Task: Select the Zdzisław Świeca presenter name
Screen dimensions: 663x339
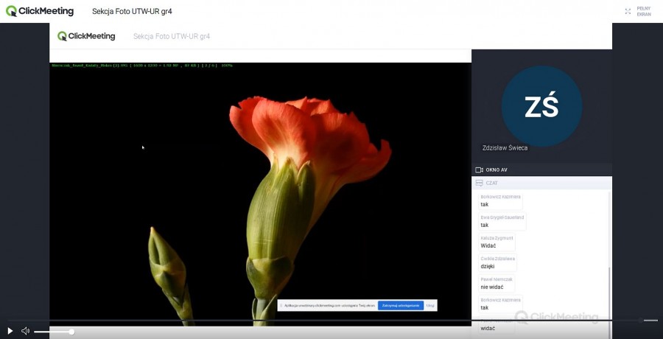Action: (x=505, y=147)
